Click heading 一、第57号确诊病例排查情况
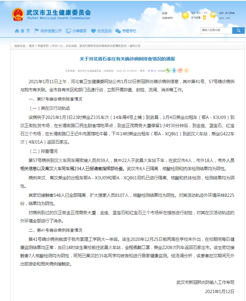 click(x=55, y=99)
